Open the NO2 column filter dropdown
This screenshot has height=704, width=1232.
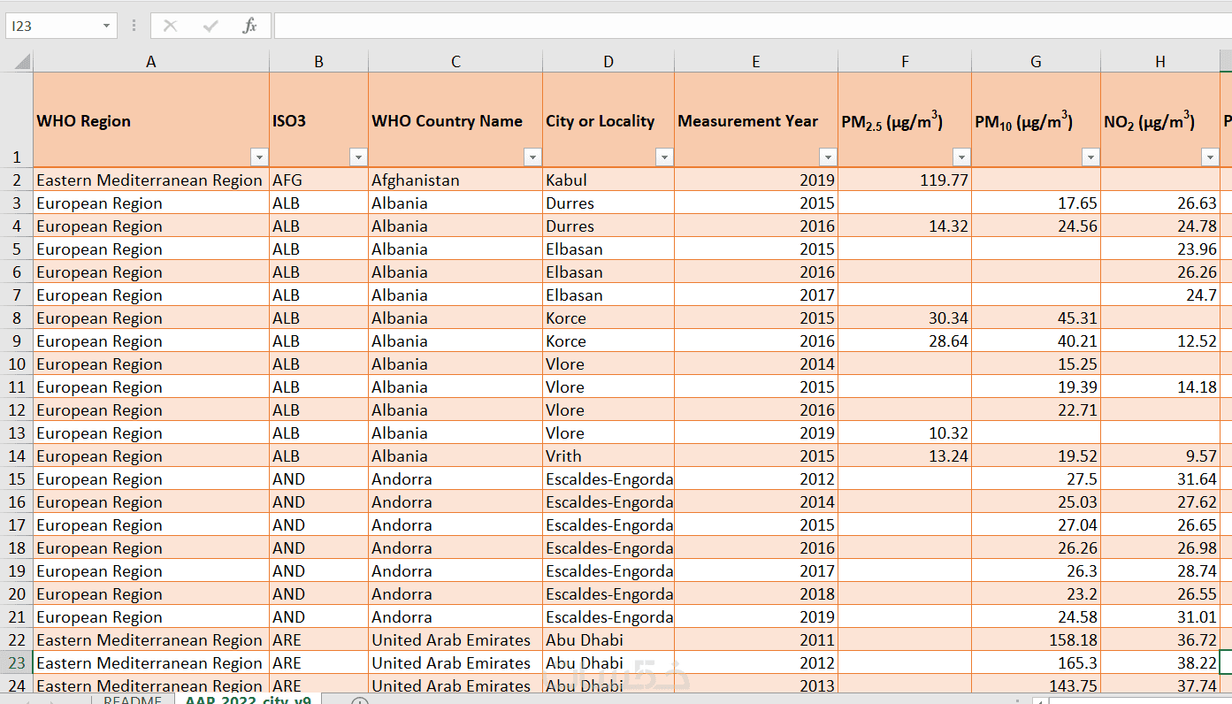(1210, 157)
